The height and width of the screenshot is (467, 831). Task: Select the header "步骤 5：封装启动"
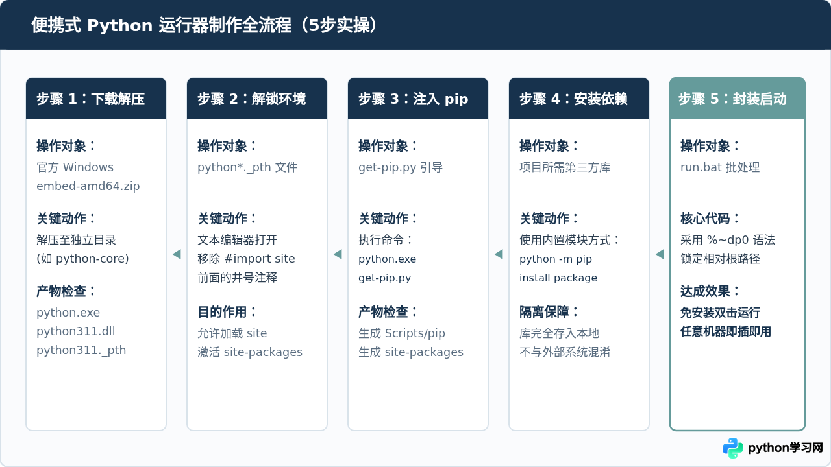click(x=738, y=99)
